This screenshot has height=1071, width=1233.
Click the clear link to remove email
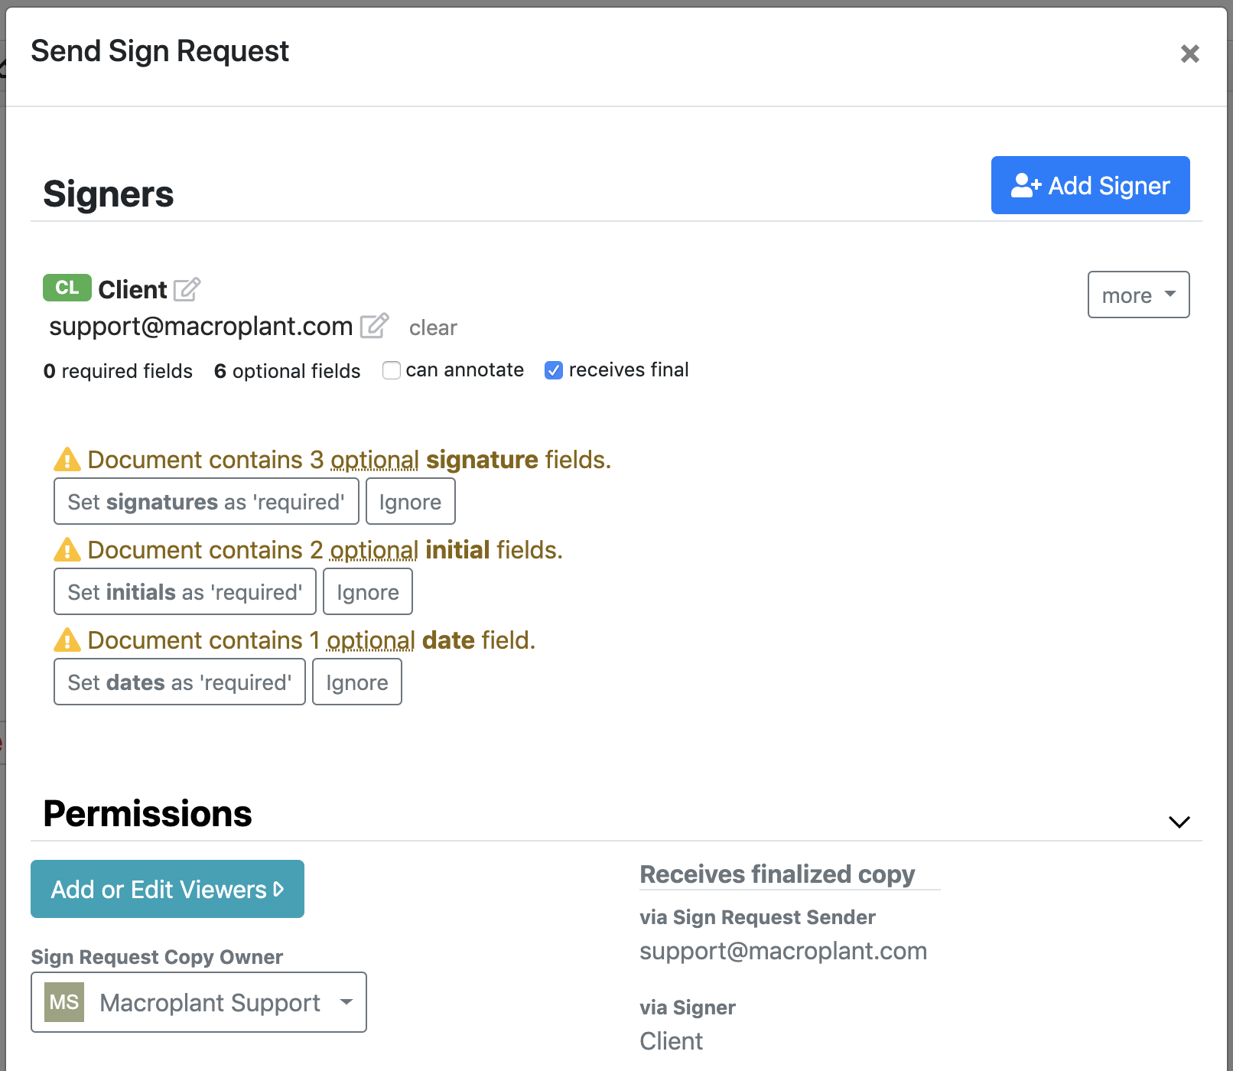click(x=433, y=327)
